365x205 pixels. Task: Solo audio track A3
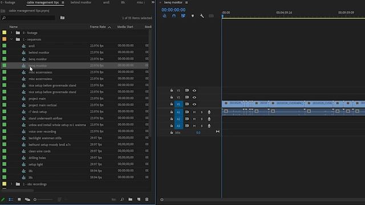coord(201,126)
